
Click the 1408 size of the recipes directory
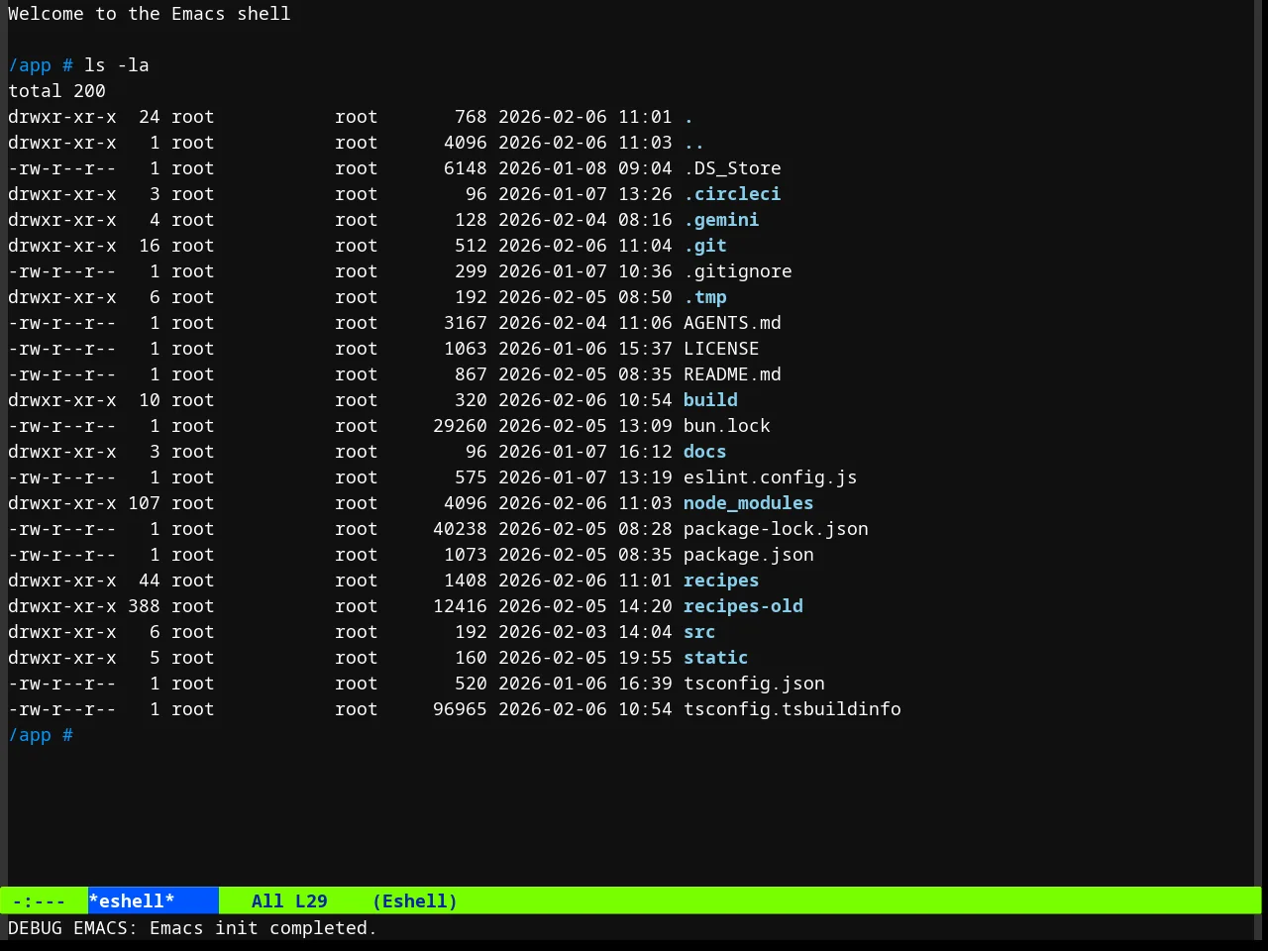click(466, 580)
